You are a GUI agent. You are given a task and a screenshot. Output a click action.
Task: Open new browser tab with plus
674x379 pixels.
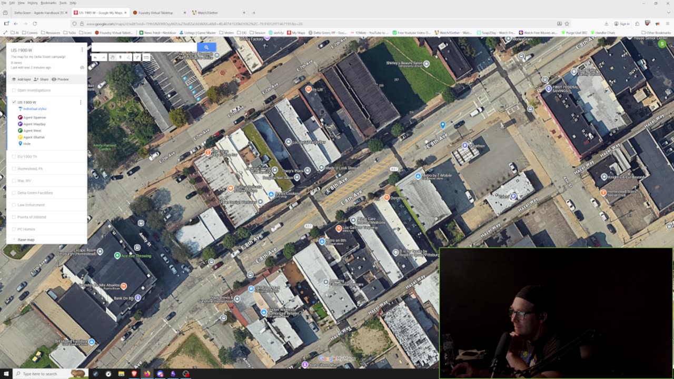pos(254,13)
